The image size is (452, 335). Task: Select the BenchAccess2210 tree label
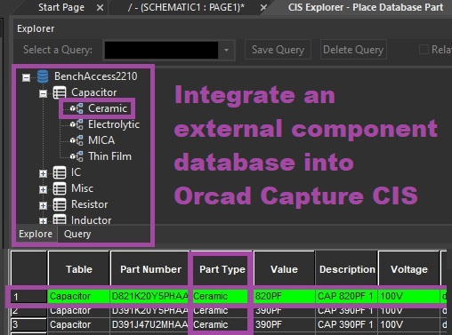[95, 76]
